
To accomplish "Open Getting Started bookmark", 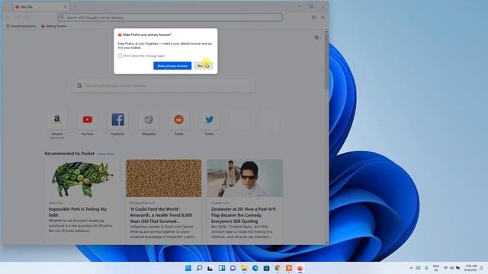I will pos(53,26).
